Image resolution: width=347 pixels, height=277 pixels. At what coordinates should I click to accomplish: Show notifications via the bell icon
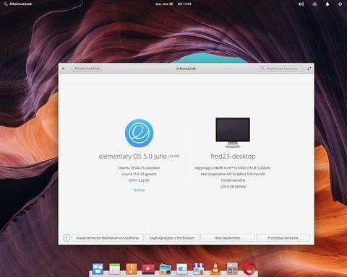coord(327,4)
